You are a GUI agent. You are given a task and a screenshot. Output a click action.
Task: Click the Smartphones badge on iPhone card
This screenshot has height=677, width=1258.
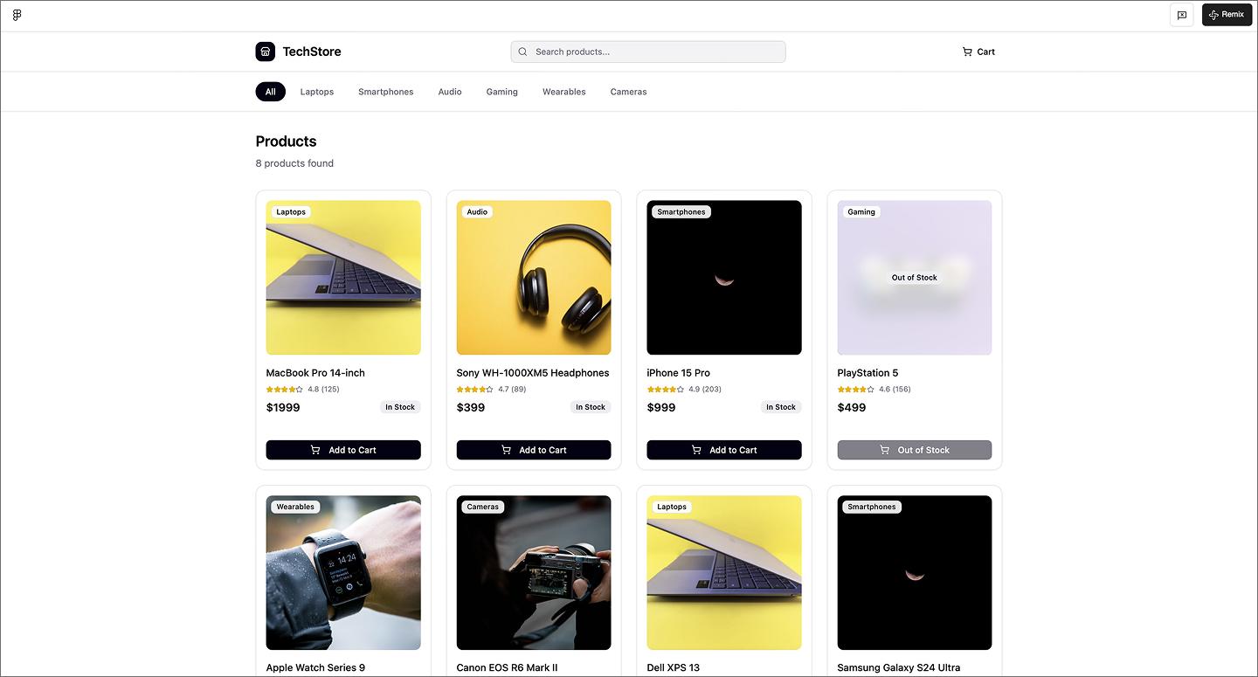[x=681, y=212]
